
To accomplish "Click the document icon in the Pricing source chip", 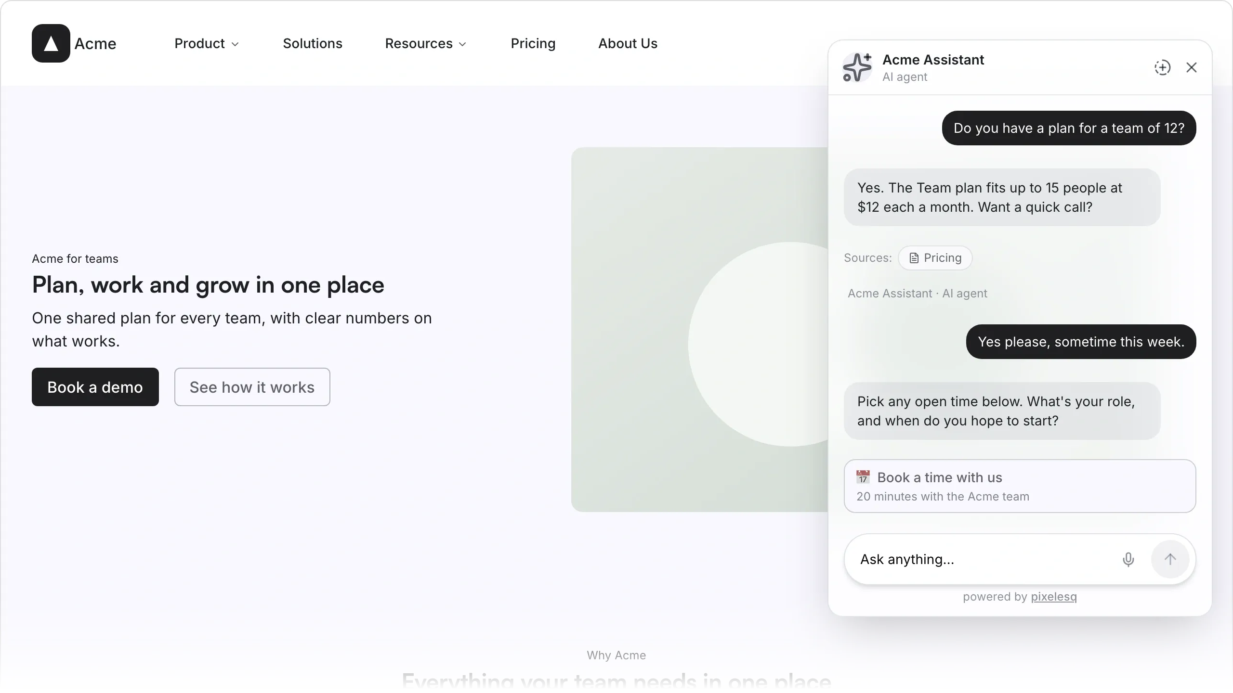I will click(x=914, y=258).
